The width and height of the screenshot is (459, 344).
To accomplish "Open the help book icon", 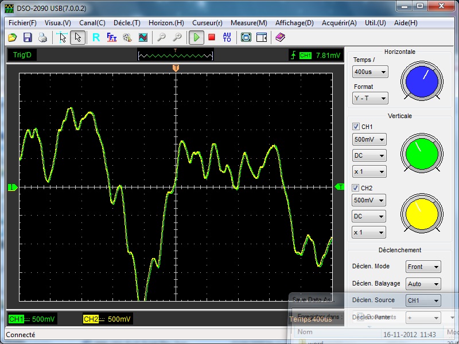I will [x=279, y=38].
